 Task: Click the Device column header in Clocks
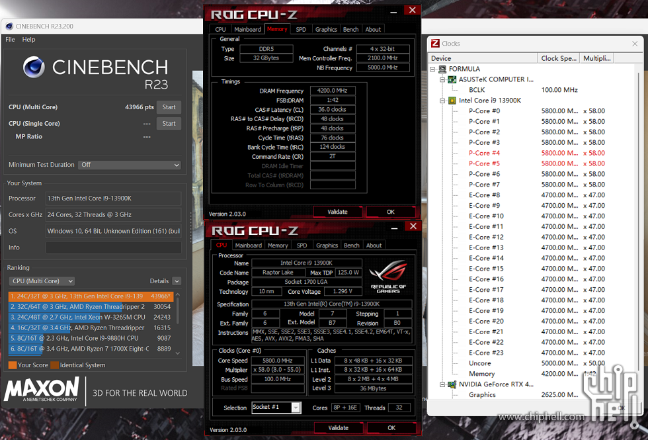(x=483, y=58)
